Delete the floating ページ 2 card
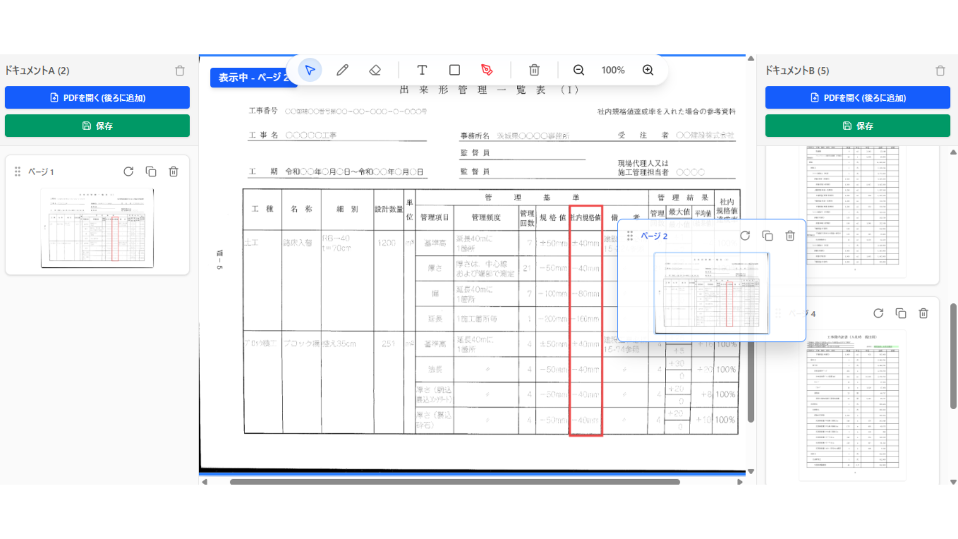The height and width of the screenshot is (539, 958). pos(790,236)
